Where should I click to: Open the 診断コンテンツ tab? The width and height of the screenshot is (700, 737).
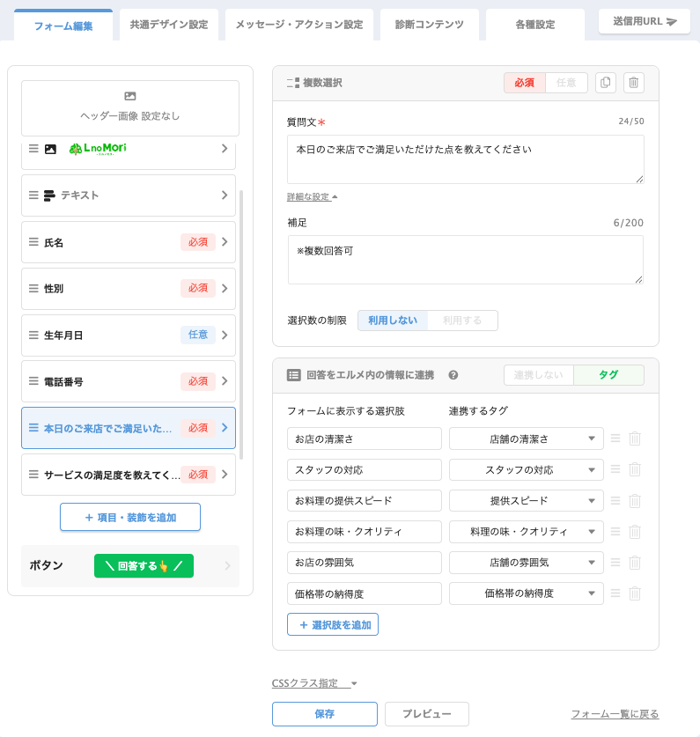429,25
